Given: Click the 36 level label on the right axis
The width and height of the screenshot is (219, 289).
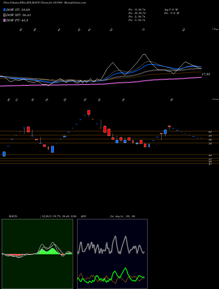Looking at the screenshot, I should 210,140.
